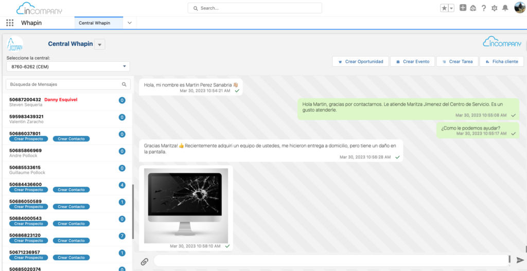Click Crear Prospecto for 50686037801

pos(29,139)
